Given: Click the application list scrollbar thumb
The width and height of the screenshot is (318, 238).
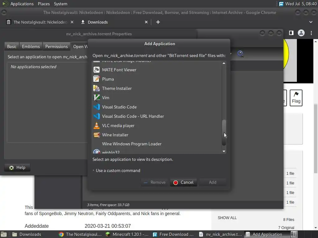Looking at the screenshot, I should pyautogui.click(x=224, y=133).
